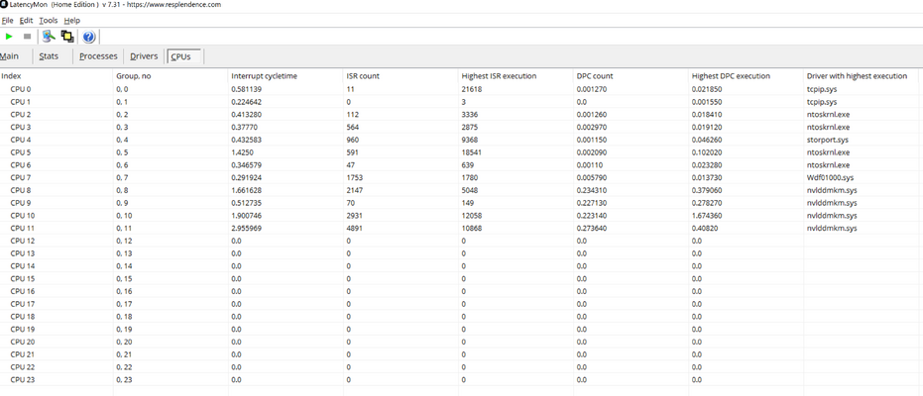
Task: Click group cell 0, 7
Action: (122, 177)
